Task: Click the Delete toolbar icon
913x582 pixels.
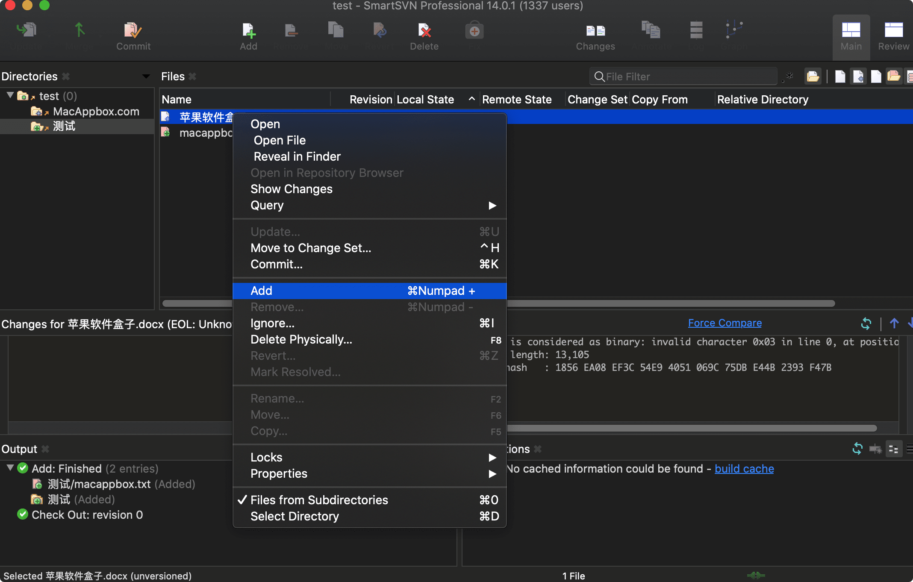Action: 424,36
